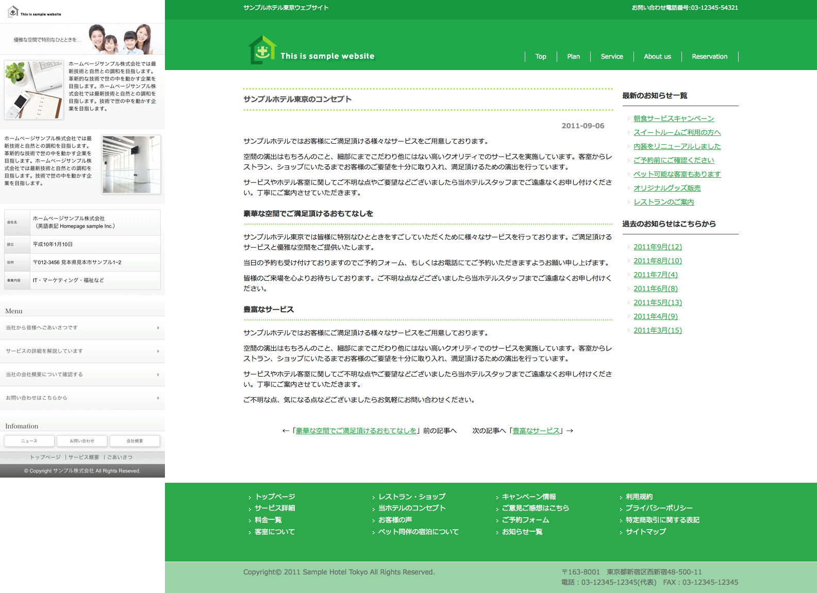Click small logo icon in left panel header
Viewport: 817px width, 593px height.
13,12
